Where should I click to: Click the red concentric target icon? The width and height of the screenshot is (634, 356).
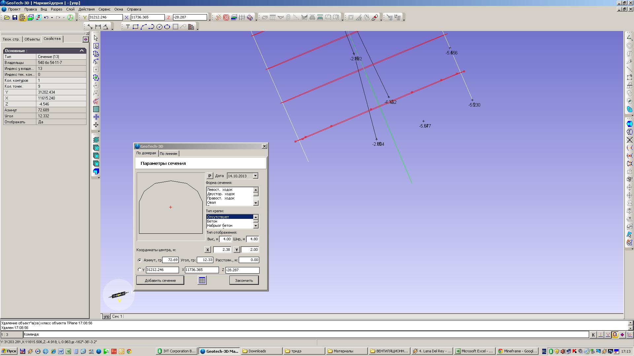[226, 17]
